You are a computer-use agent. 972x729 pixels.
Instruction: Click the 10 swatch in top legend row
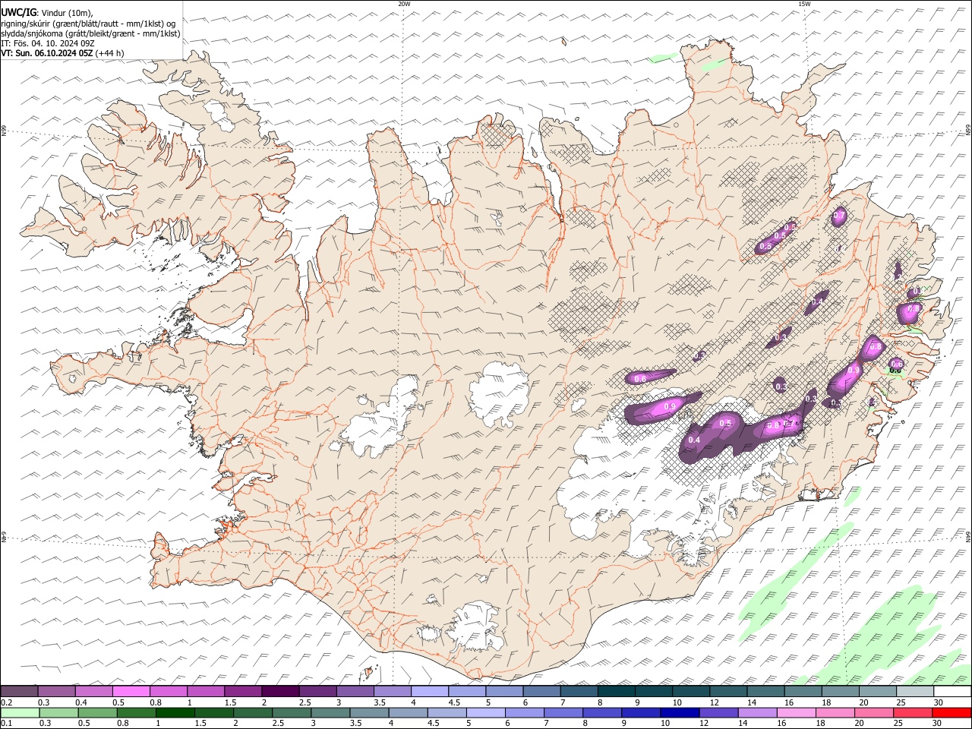coord(691,691)
